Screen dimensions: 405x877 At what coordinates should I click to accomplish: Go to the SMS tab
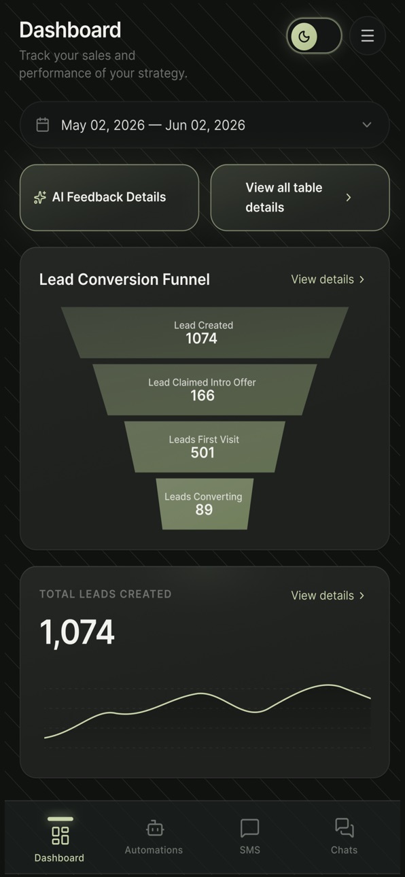tap(249, 836)
